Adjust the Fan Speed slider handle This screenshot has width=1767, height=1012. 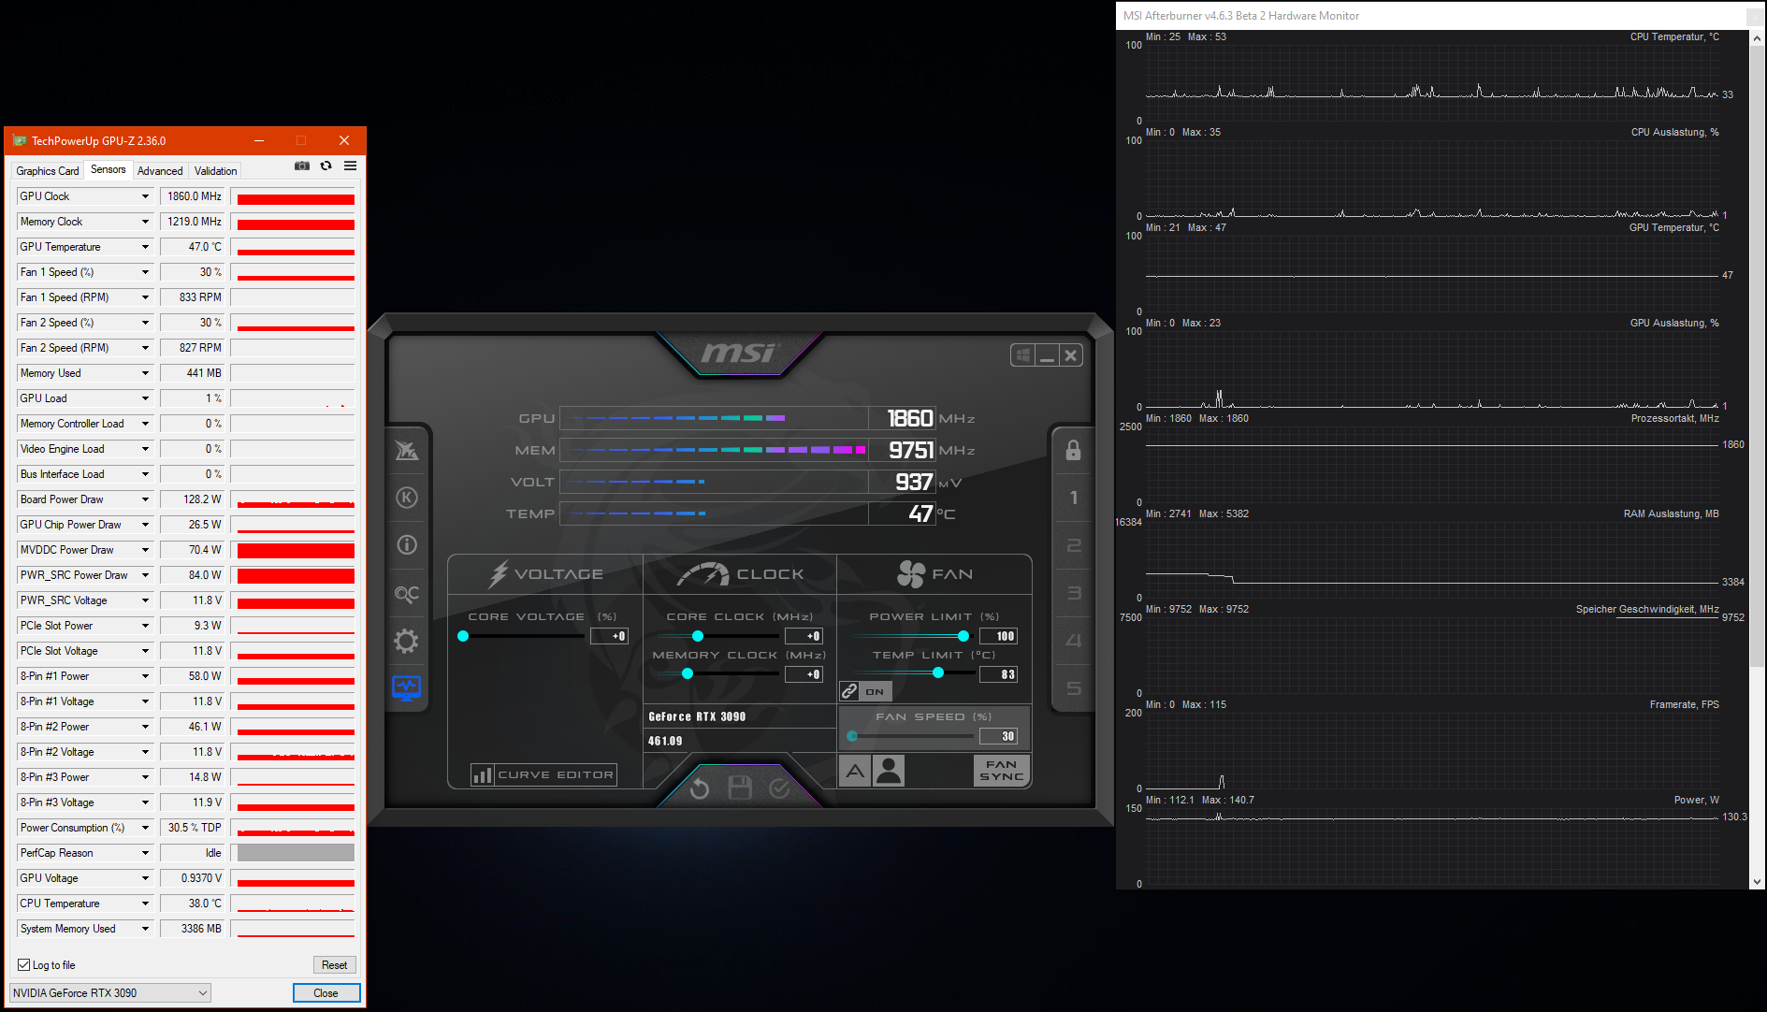point(852,736)
